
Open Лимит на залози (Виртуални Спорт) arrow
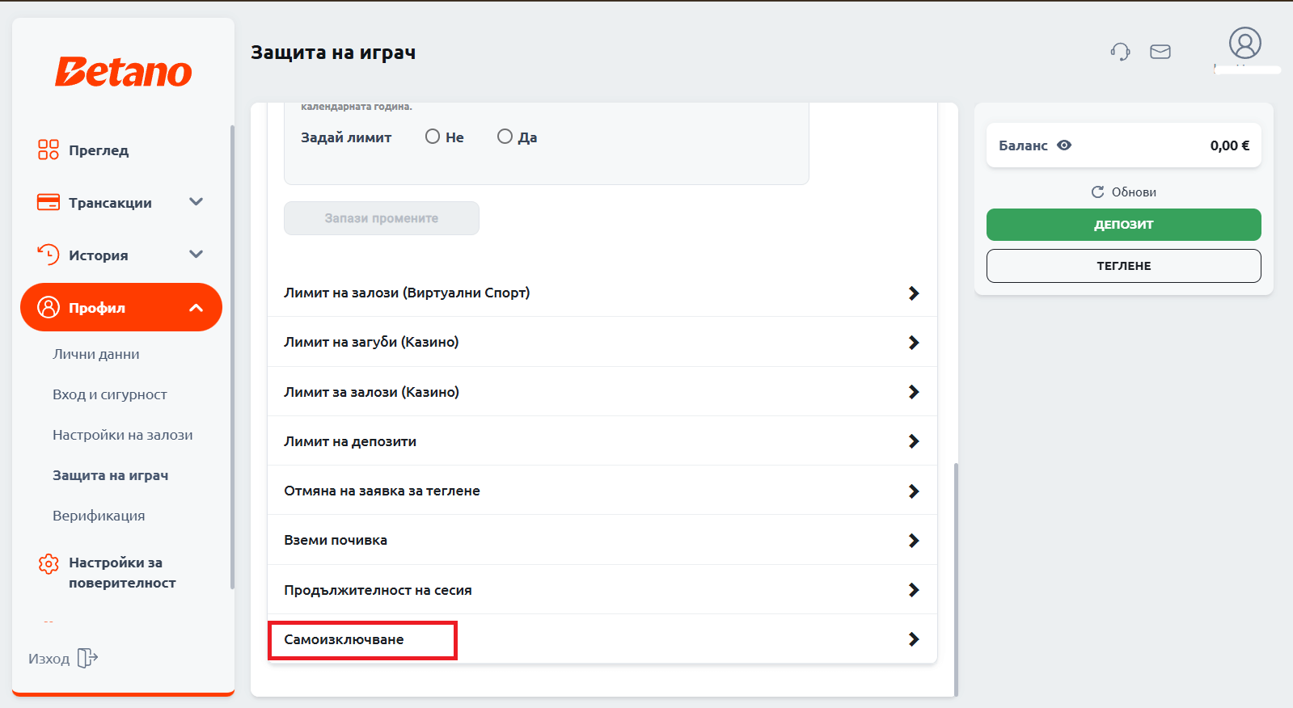(914, 293)
